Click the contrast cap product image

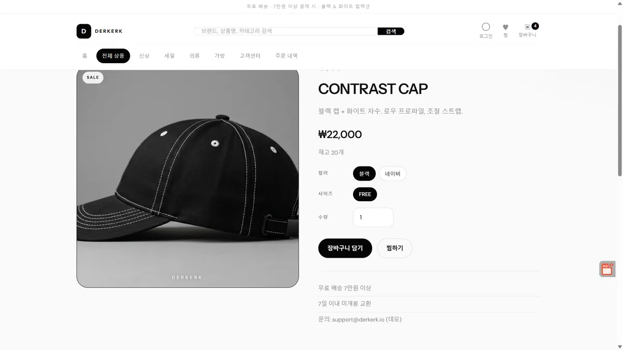click(x=188, y=178)
